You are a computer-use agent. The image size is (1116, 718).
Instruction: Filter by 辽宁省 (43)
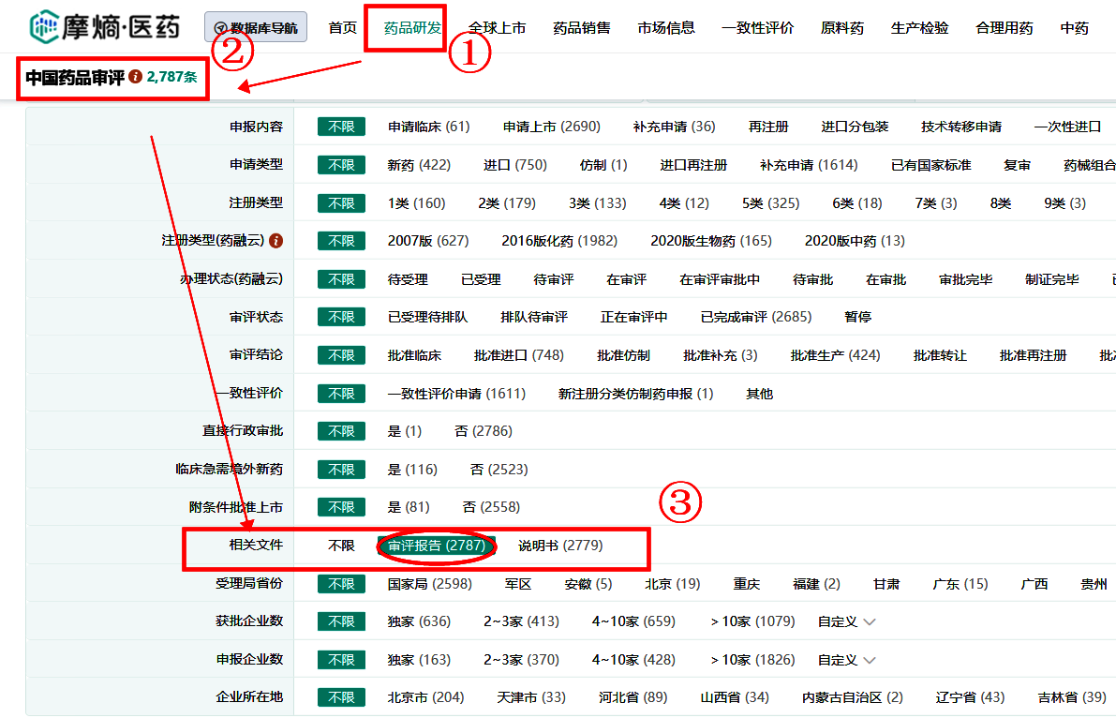[x=970, y=697]
